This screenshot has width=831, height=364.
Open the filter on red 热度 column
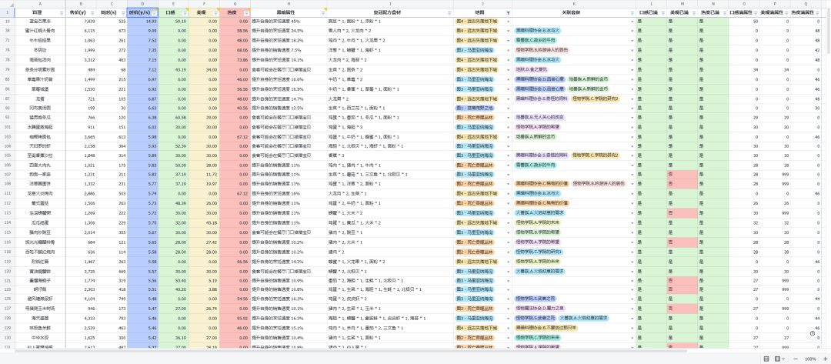coord(246,12)
